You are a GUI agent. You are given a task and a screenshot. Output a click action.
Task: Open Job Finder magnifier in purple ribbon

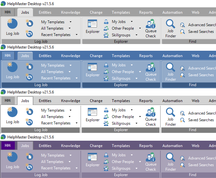pos(170,157)
